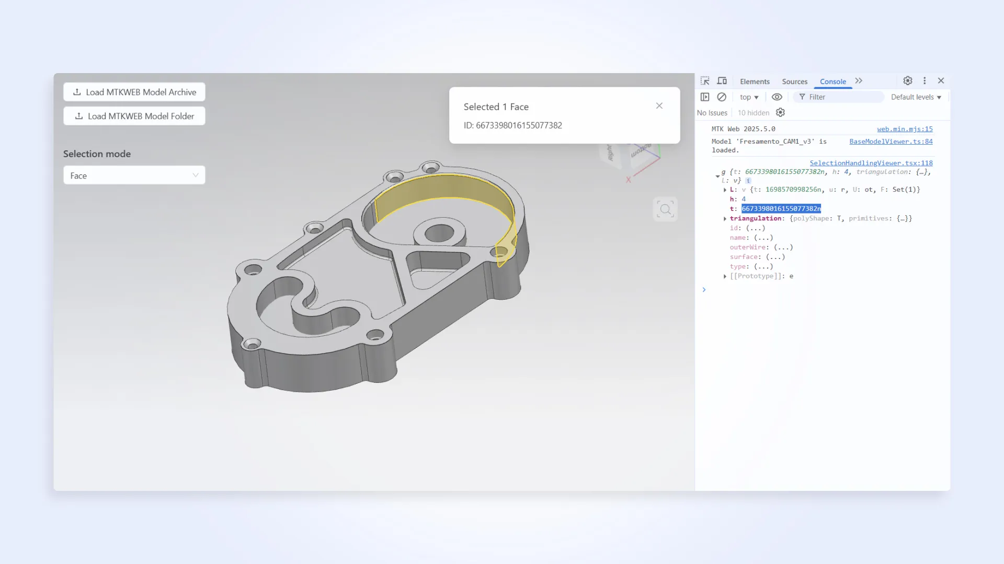Clear the console with the ban icon
Viewport: 1004px width, 564px height.
pos(722,97)
